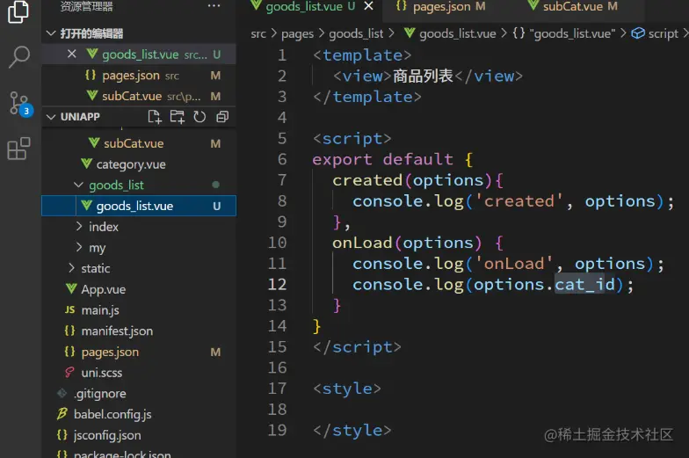Open .gitignore in file tree
The image size is (689, 458).
pyautogui.click(x=139, y=393)
